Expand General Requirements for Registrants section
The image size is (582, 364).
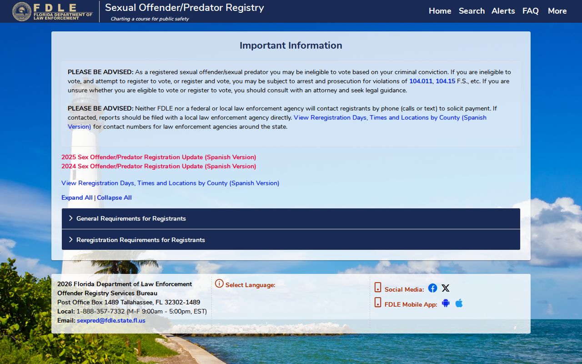coord(291,218)
